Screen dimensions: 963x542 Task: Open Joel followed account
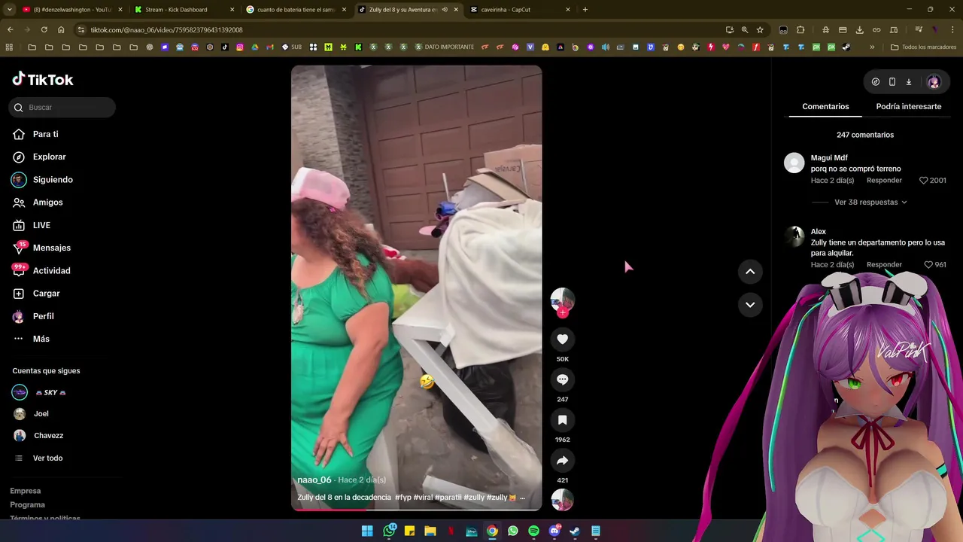click(31, 414)
